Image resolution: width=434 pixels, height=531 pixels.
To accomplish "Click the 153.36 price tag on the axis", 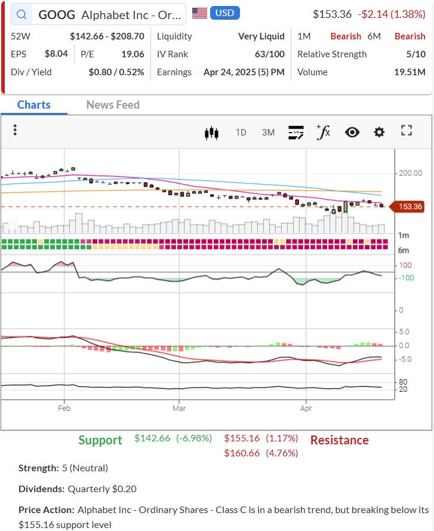I will pos(408,207).
